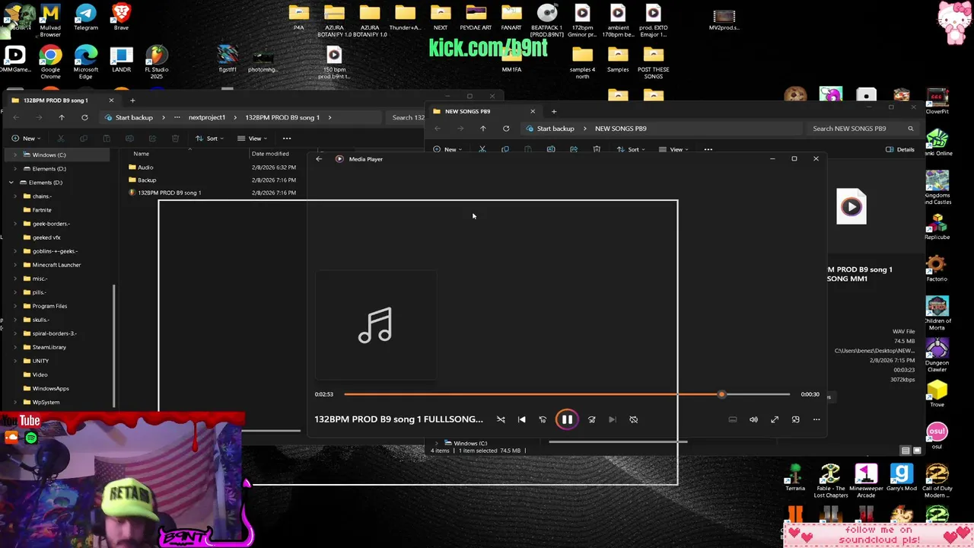The width and height of the screenshot is (974, 548).
Task: Open FL Studio 2025 desktop shortcut
Action: [156, 62]
